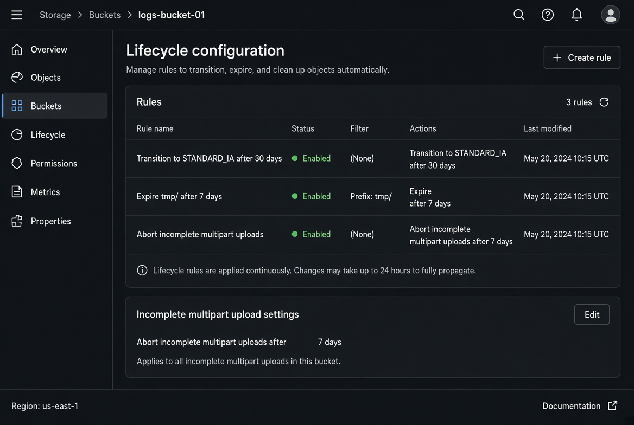Click Enabled status of Abort incomplete rule

coord(311,234)
